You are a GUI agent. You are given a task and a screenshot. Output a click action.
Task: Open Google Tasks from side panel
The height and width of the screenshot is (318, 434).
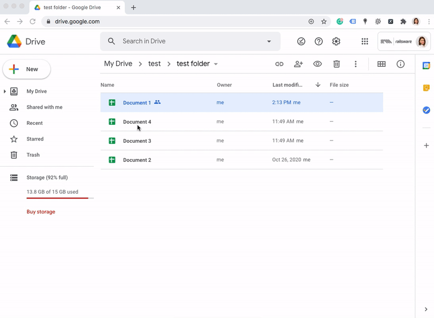click(x=426, y=110)
